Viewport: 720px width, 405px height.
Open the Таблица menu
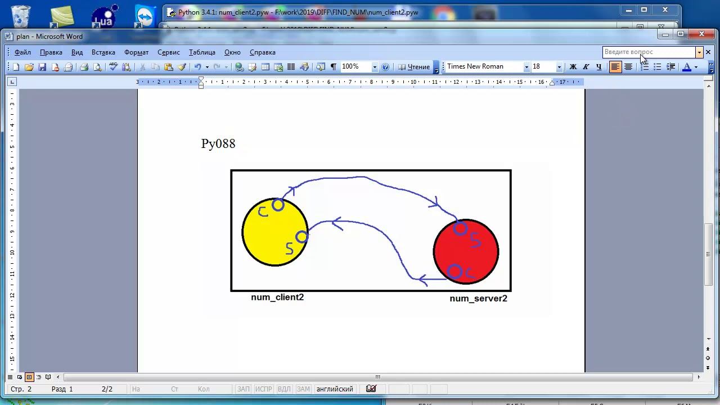(202, 52)
